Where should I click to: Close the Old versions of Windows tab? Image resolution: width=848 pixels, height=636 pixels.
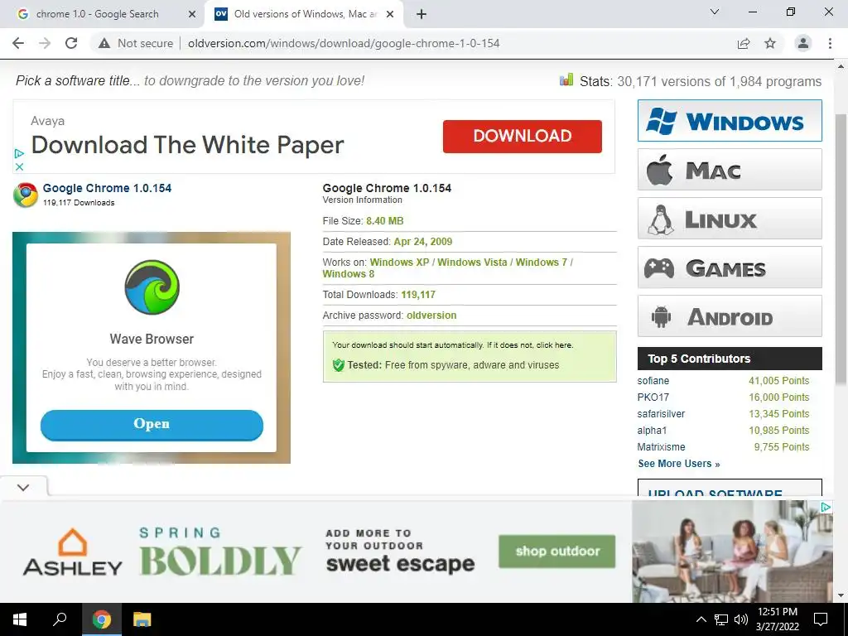point(390,14)
